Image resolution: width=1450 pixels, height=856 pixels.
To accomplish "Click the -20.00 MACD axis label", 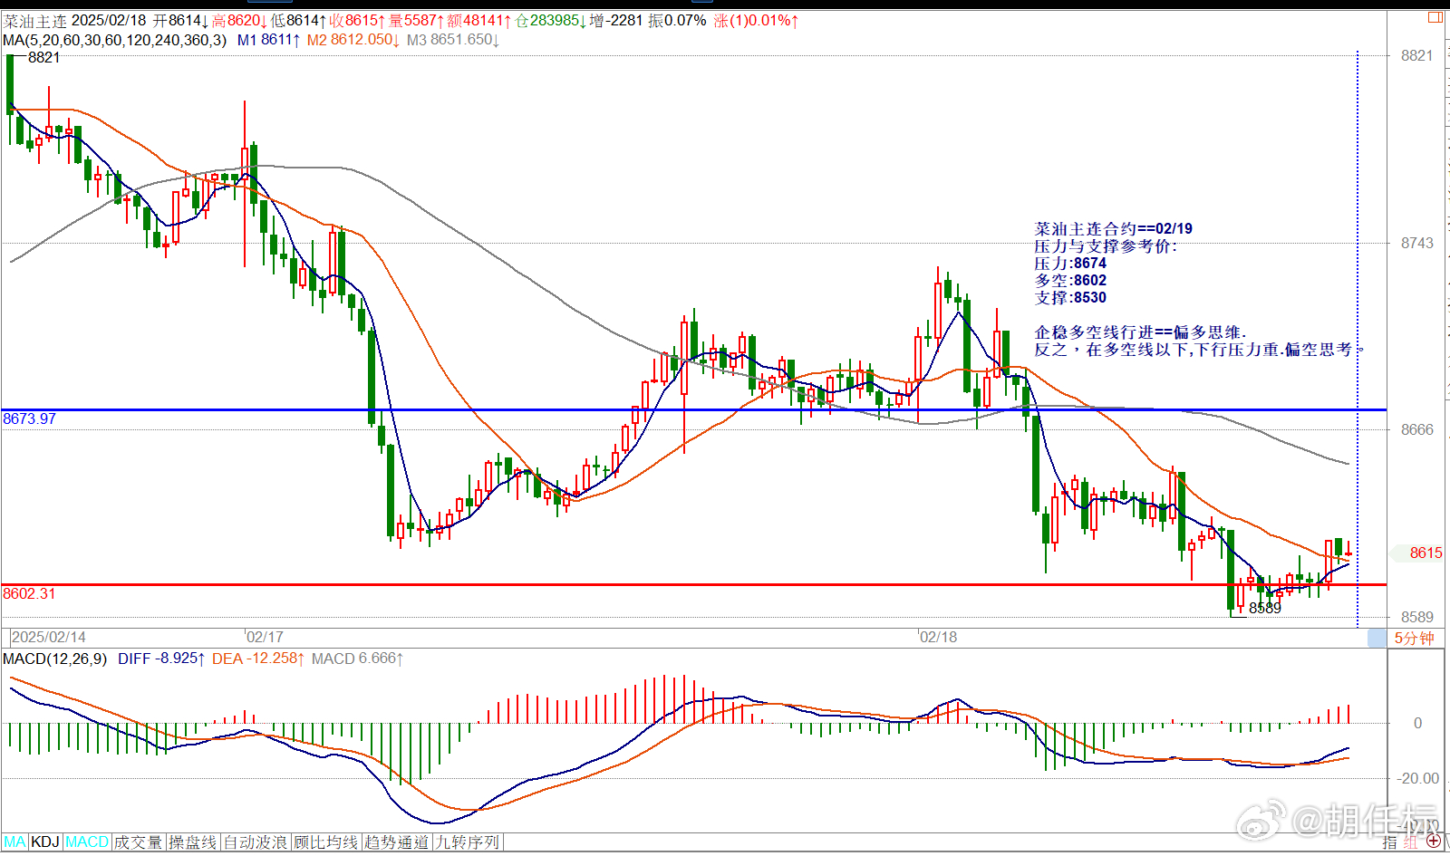I will 1417,778.
